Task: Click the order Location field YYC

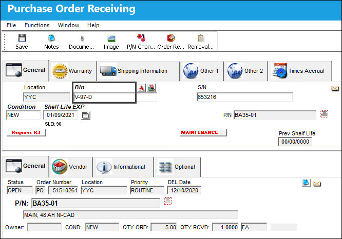Action: coord(104,190)
